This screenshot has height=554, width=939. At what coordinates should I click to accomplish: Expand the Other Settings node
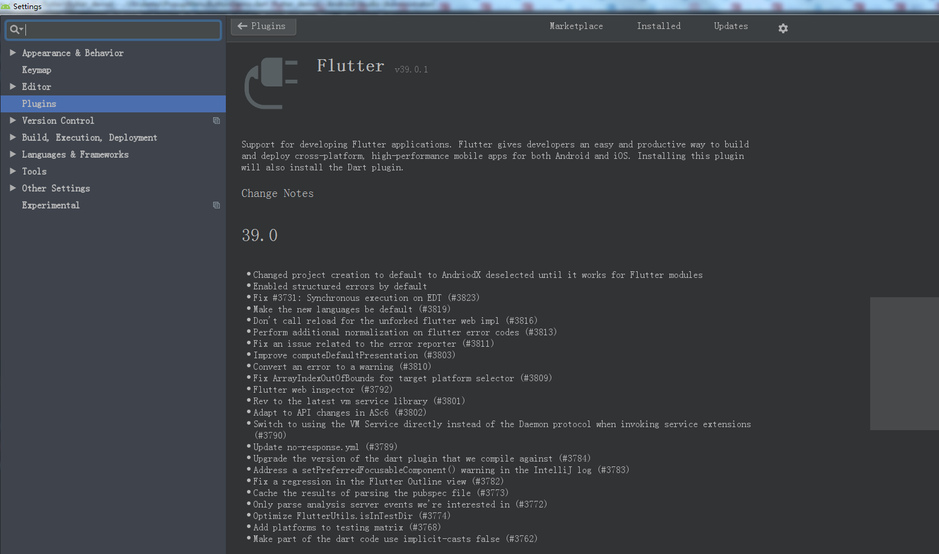(x=13, y=188)
